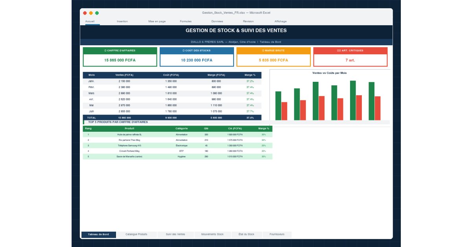Click the Coût (FCFA) column header
This screenshot has width=472, height=247.
(171, 75)
